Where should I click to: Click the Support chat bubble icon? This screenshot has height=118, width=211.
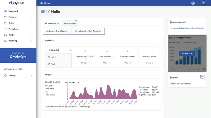pyautogui.click(x=202, y=77)
